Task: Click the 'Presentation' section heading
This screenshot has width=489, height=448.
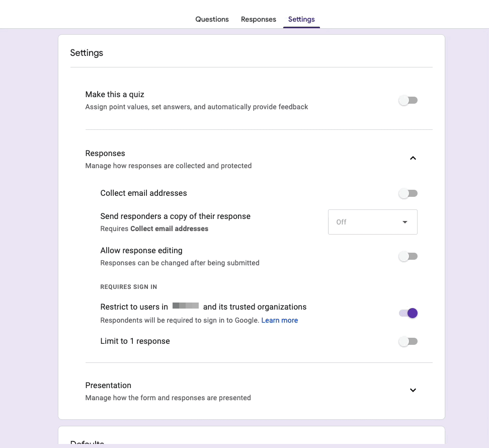Action: point(108,385)
